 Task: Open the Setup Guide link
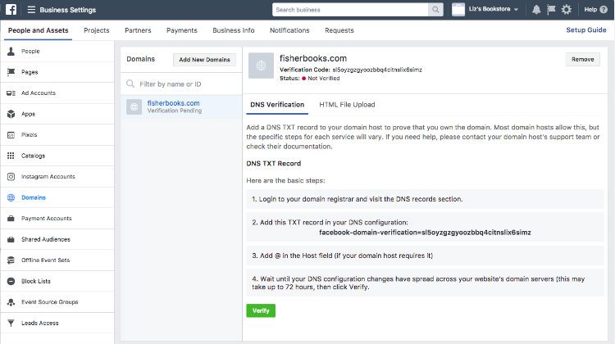click(x=586, y=29)
